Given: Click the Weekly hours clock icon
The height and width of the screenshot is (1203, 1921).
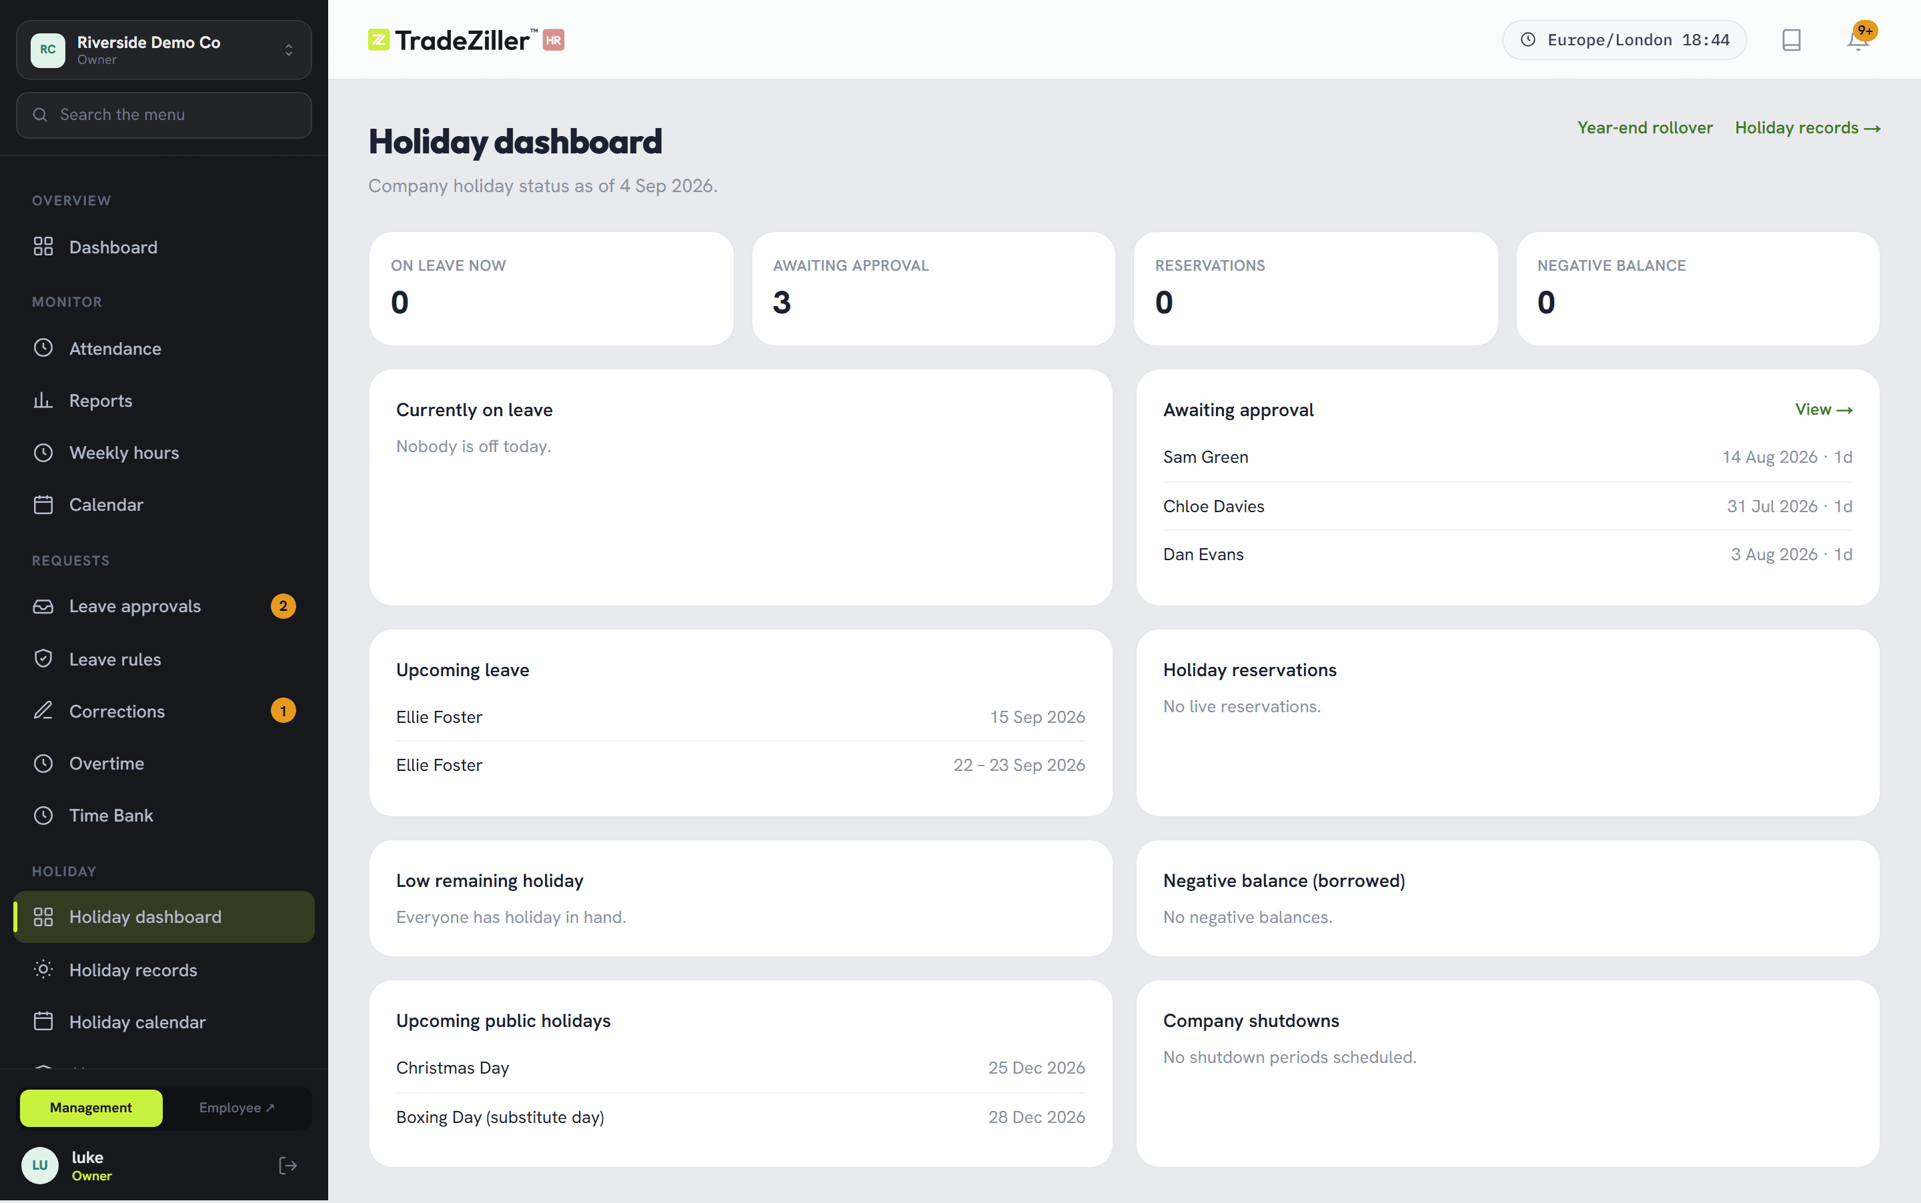Looking at the screenshot, I should click(43, 453).
